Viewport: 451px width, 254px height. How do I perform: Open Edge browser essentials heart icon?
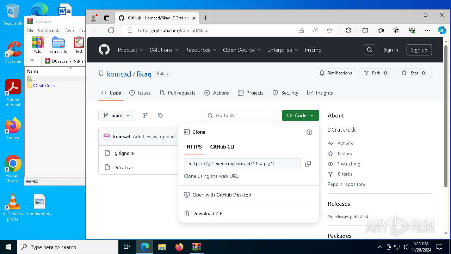(x=412, y=30)
